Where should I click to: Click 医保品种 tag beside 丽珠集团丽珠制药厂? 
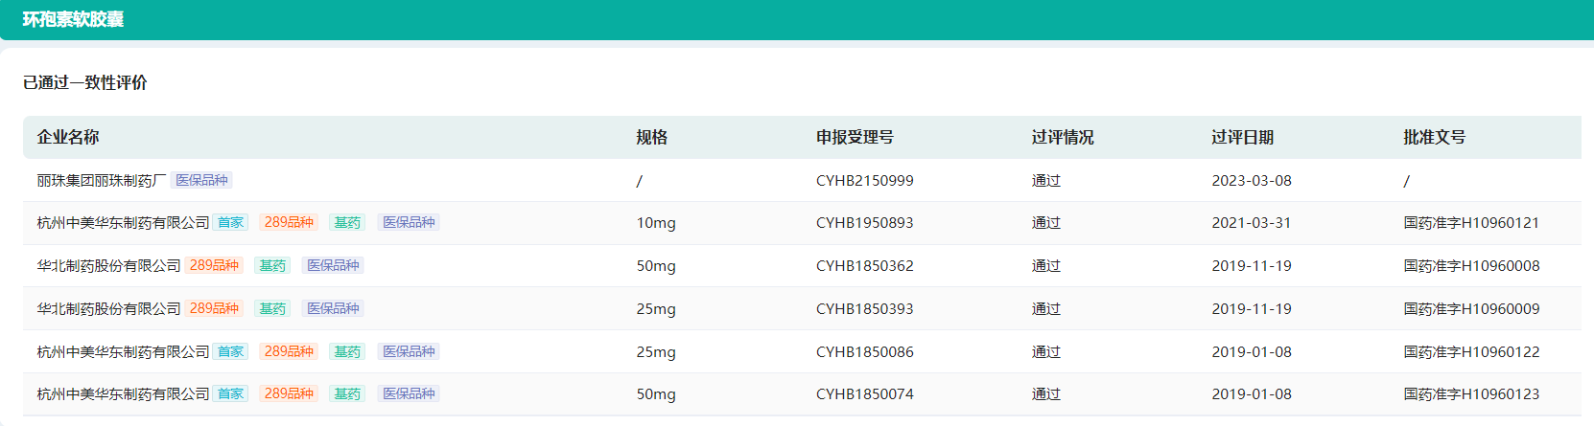coord(201,180)
